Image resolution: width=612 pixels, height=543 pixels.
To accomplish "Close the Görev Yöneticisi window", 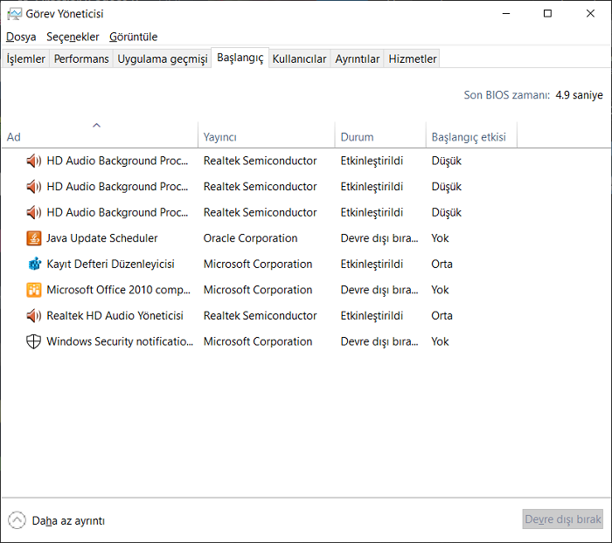I will pos(590,14).
